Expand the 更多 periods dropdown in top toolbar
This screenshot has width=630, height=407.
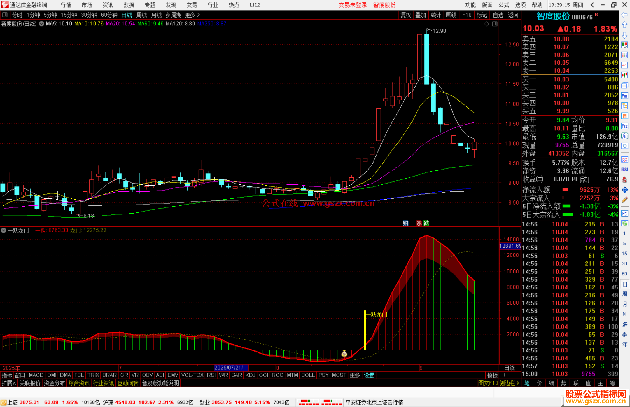click(x=192, y=15)
